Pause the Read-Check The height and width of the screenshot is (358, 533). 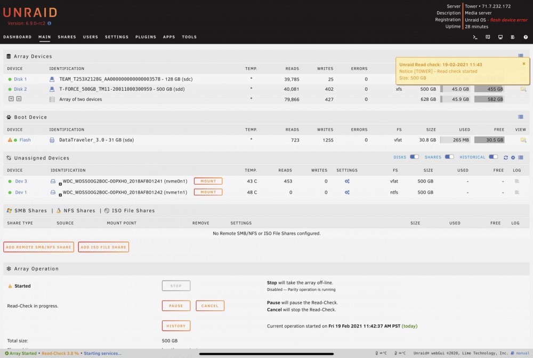[x=176, y=306]
